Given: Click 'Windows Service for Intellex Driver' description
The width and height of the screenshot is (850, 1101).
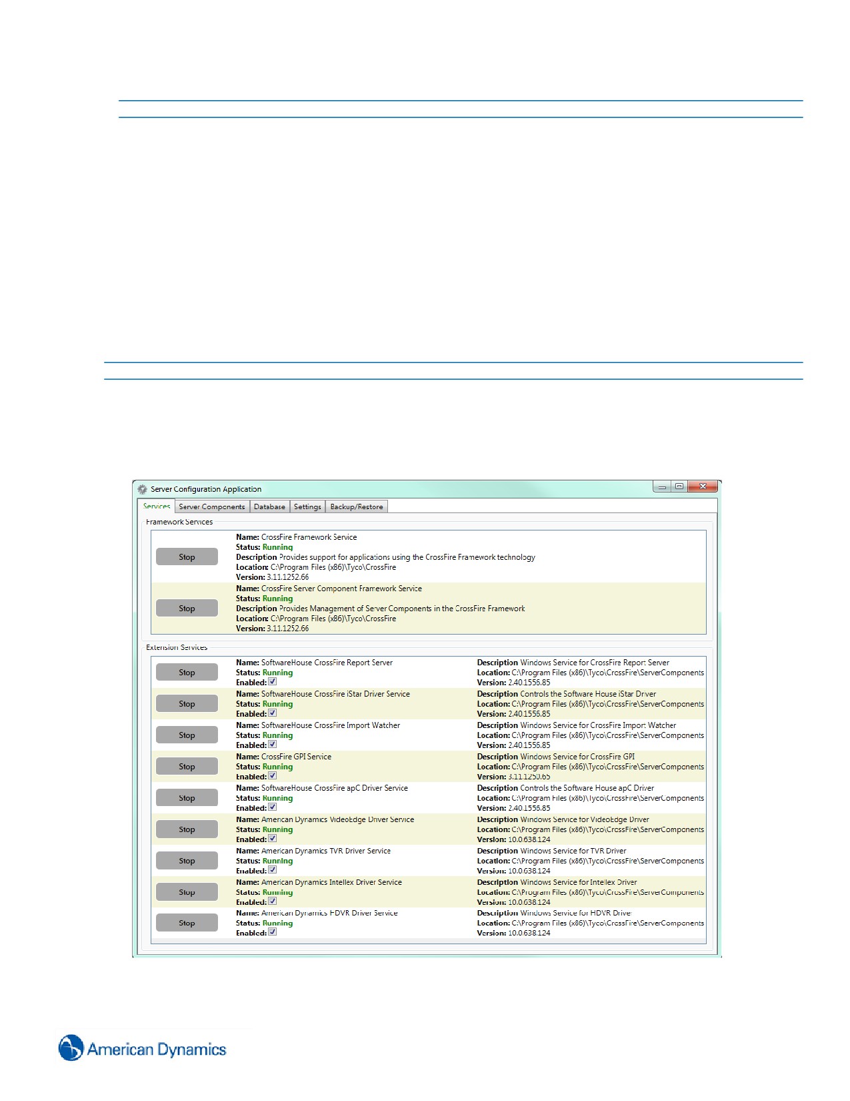Looking at the screenshot, I should click(578, 882).
